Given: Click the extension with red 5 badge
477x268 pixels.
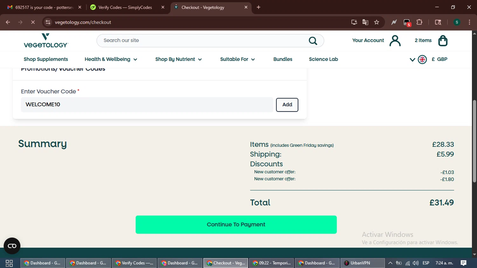Looking at the screenshot, I should (407, 23).
